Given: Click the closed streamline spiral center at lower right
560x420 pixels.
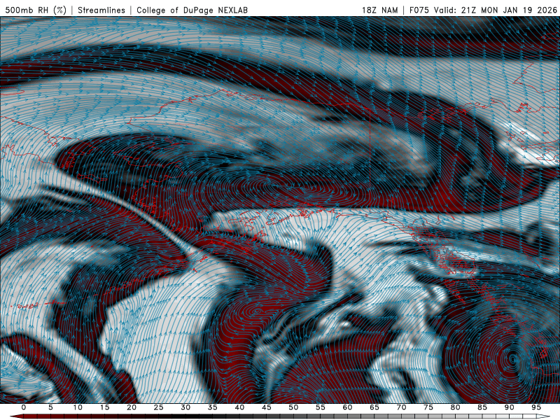Looking at the screenshot, I should click(x=513, y=358).
